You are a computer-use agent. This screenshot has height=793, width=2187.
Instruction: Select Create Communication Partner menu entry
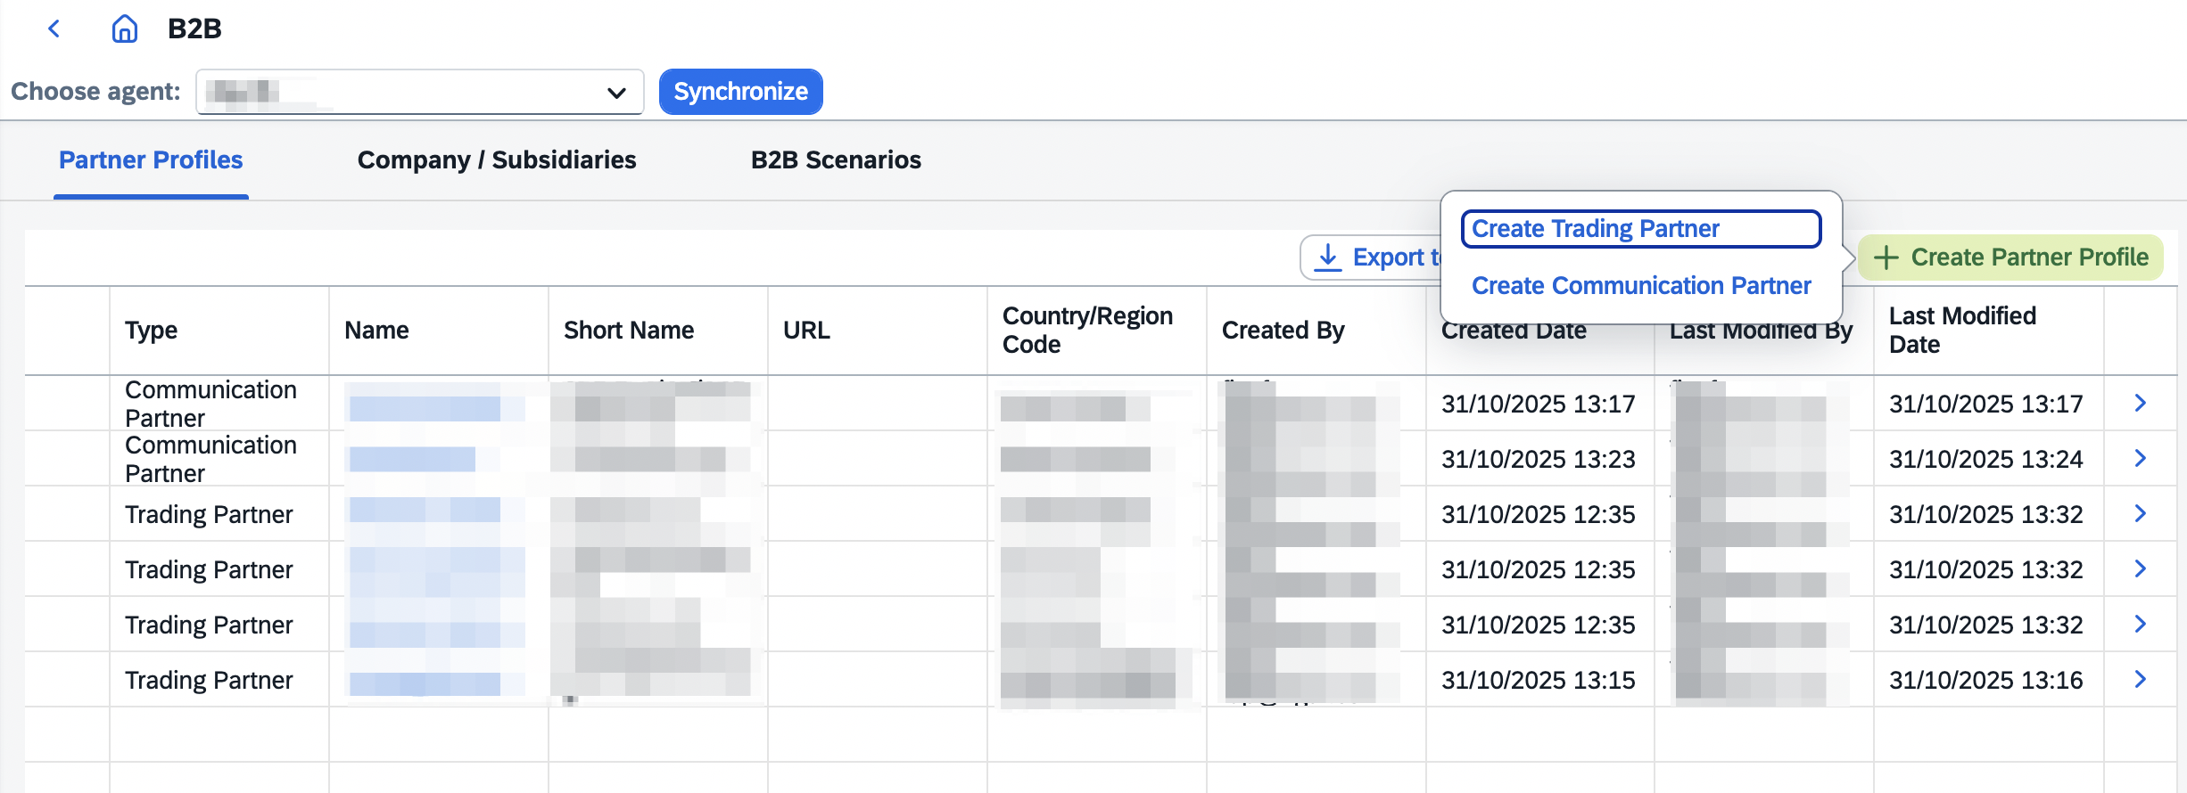[1641, 286]
